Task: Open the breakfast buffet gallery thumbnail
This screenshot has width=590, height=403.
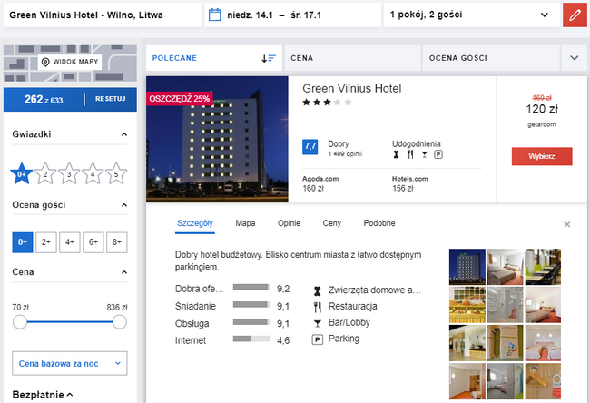Action: [x=467, y=305]
